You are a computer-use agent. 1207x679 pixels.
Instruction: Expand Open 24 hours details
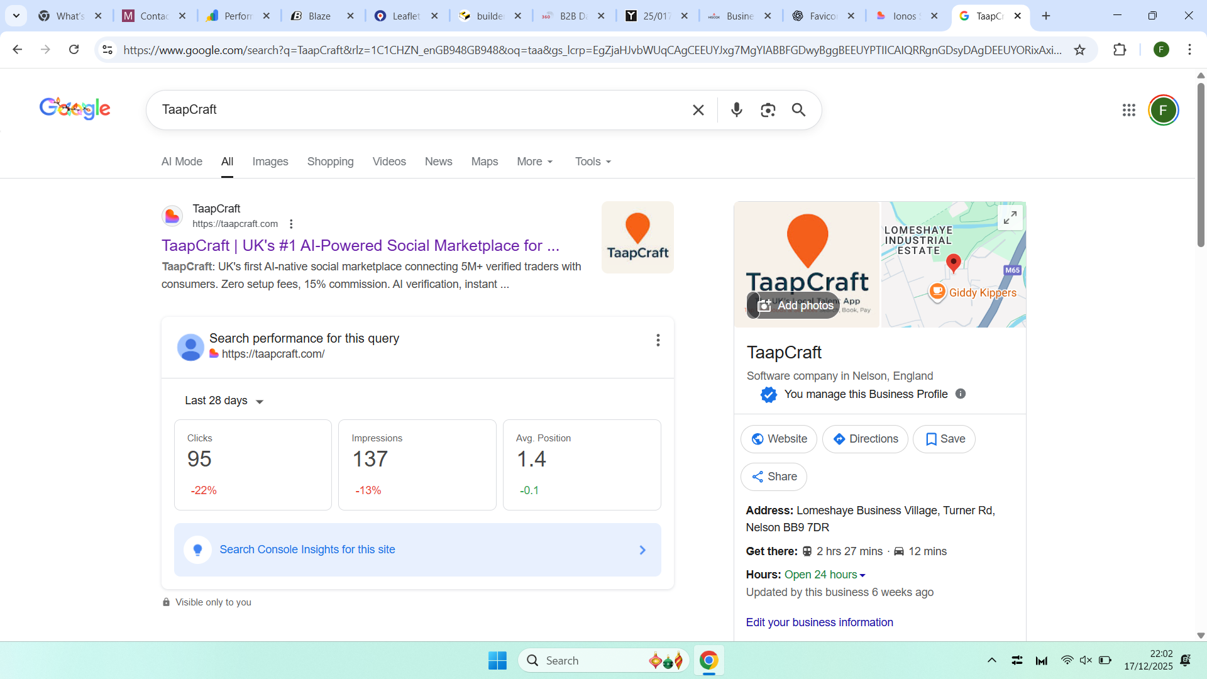pyautogui.click(x=825, y=575)
